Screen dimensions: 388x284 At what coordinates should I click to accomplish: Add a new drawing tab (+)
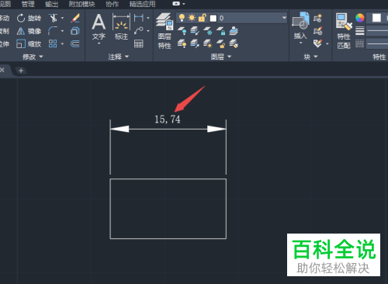(x=21, y=71)
